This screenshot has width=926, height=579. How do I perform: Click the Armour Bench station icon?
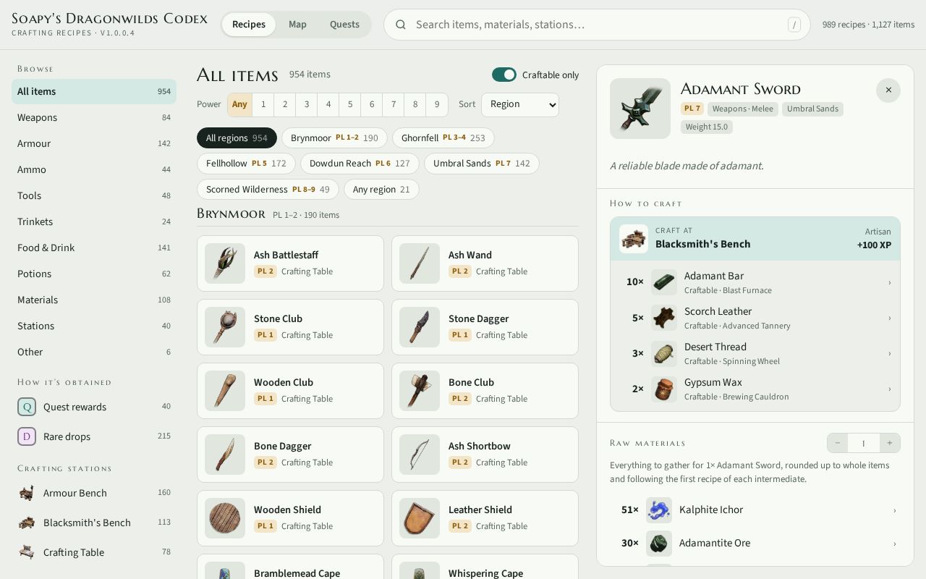[27, 493]
